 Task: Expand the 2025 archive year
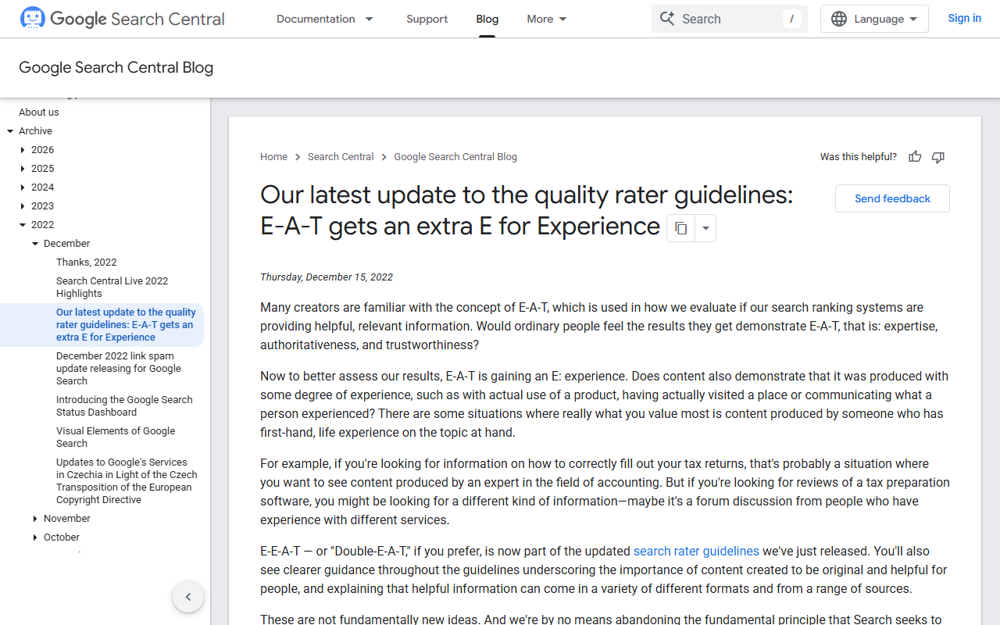point(23,169)
